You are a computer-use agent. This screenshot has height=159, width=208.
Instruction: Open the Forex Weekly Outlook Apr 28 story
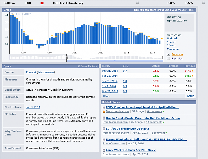pyautogui.click(x=131, y=150)
